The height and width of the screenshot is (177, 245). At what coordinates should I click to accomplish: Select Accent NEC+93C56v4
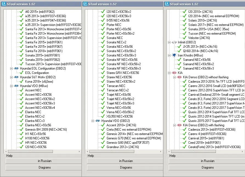coord(40,108)
